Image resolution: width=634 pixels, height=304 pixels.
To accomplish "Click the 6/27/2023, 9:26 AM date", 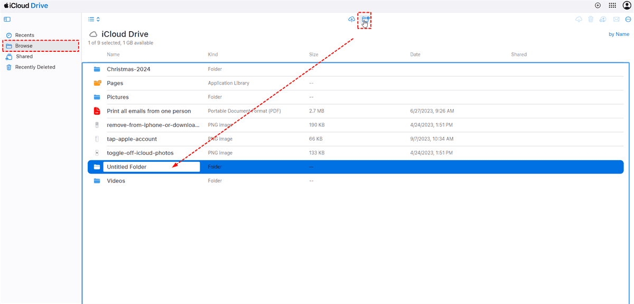I will 432,111.
